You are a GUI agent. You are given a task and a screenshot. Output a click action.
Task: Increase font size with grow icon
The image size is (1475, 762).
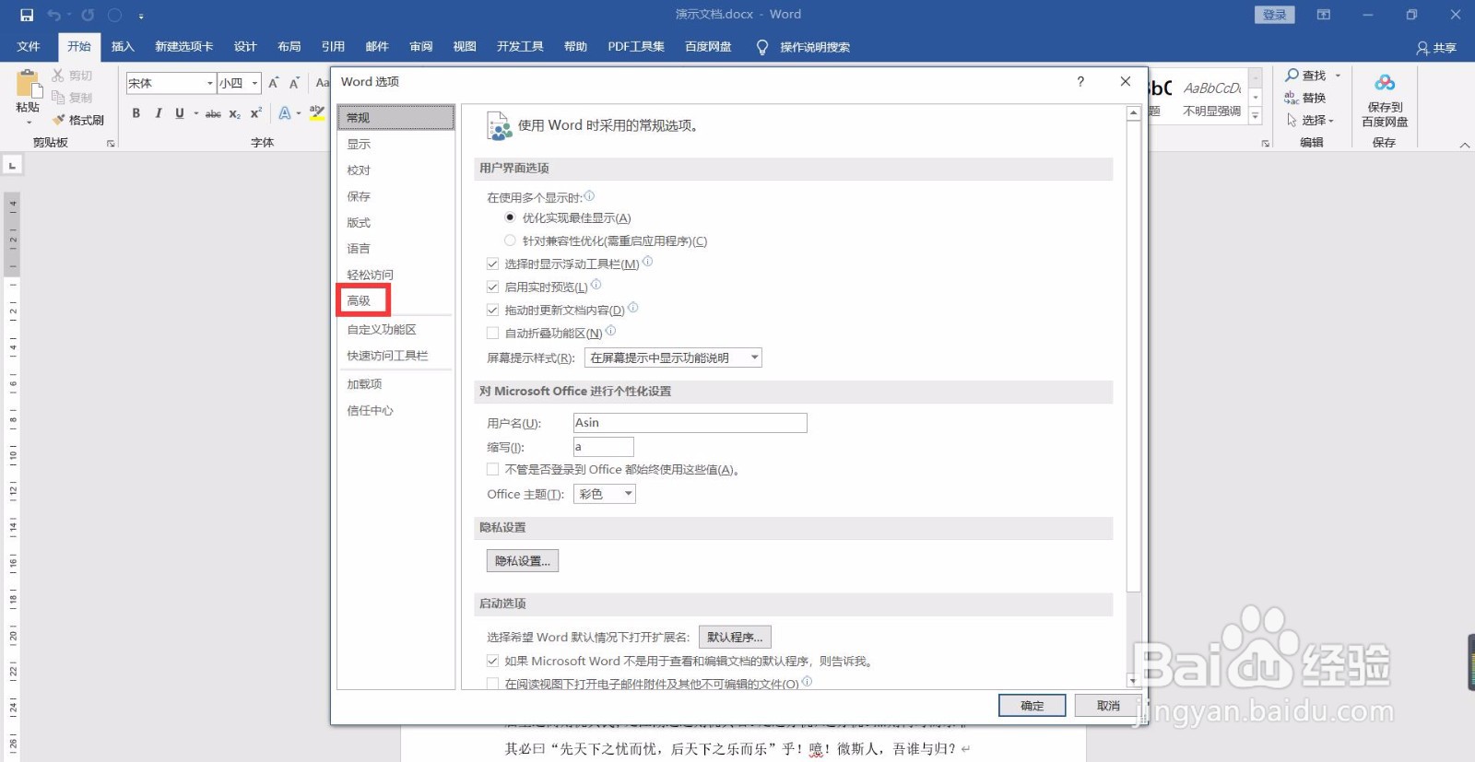point(274,83)
